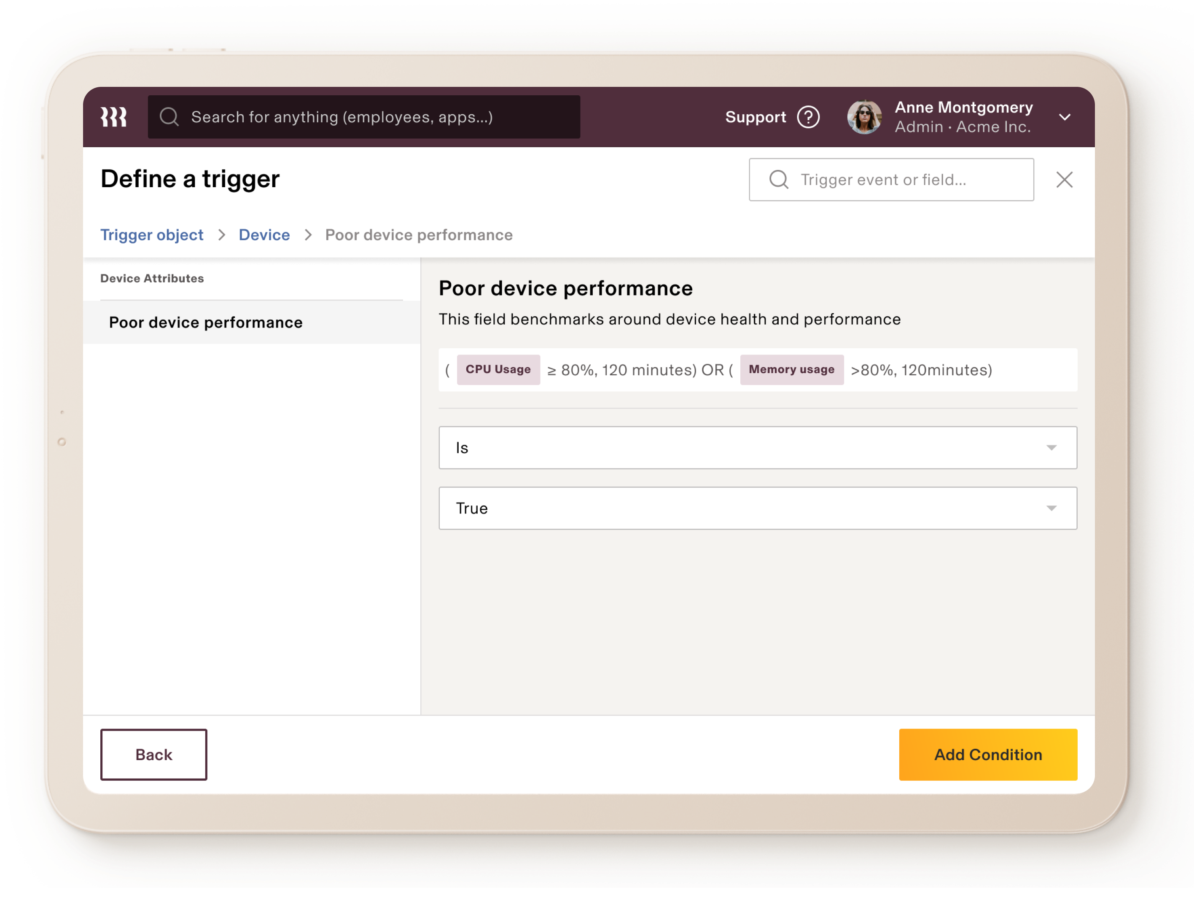Click the Poor device performance breadcrumb

pyautogui.click(x=418, y=235)
